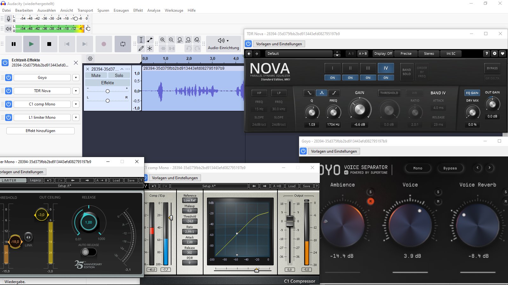The width and height of the screenshot is (508, 285).
Task: Select the I-beam Selection tool
Action: pos(141,40)
